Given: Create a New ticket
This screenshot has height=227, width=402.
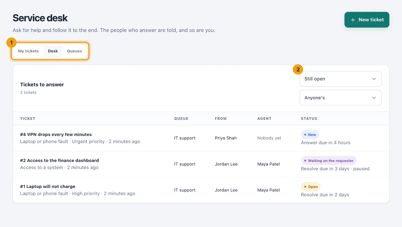Looking at the screenshot, I should pyautogui.click(x=367, y=20).
